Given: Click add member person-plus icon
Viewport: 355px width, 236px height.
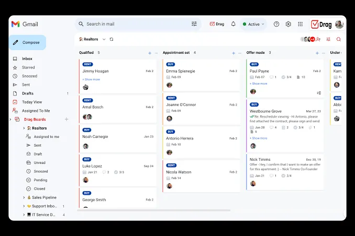Looking at the screenshot, I should [x=318, y=39].
